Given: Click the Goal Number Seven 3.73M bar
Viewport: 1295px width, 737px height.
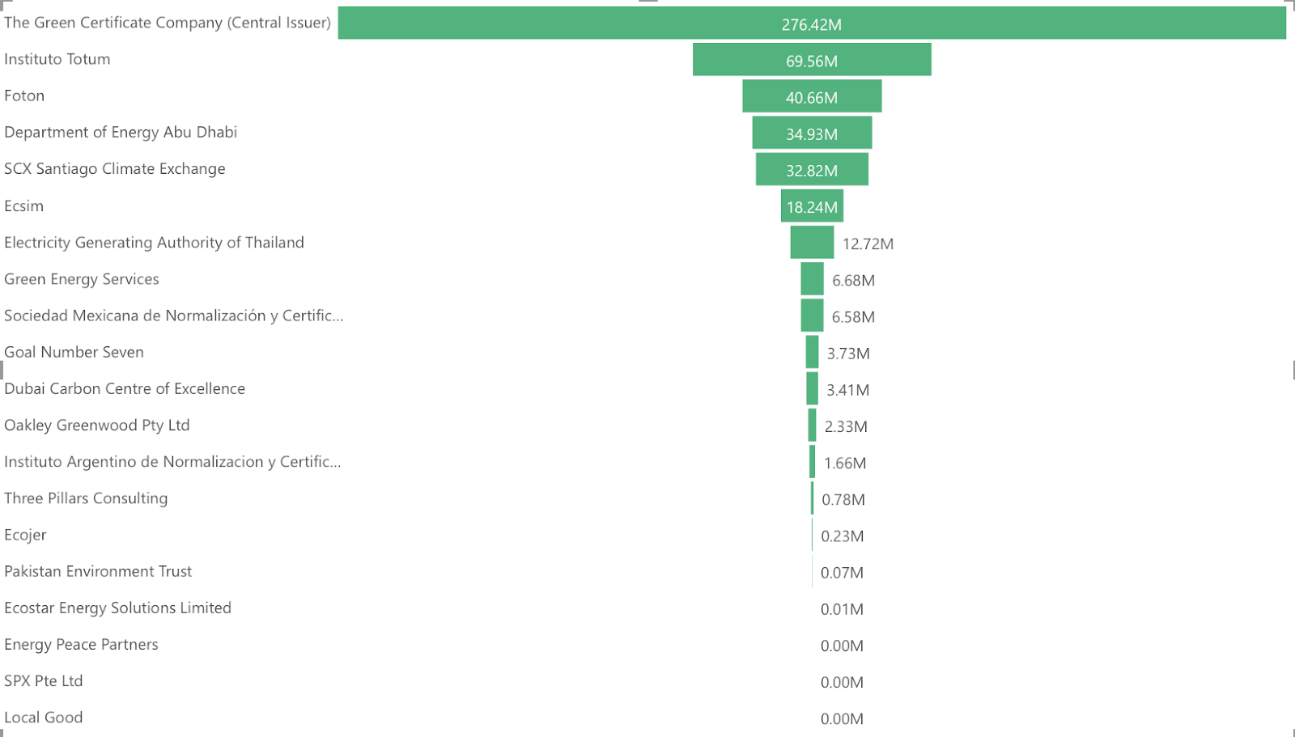Looking at the screenshot, I should (812, 352).
